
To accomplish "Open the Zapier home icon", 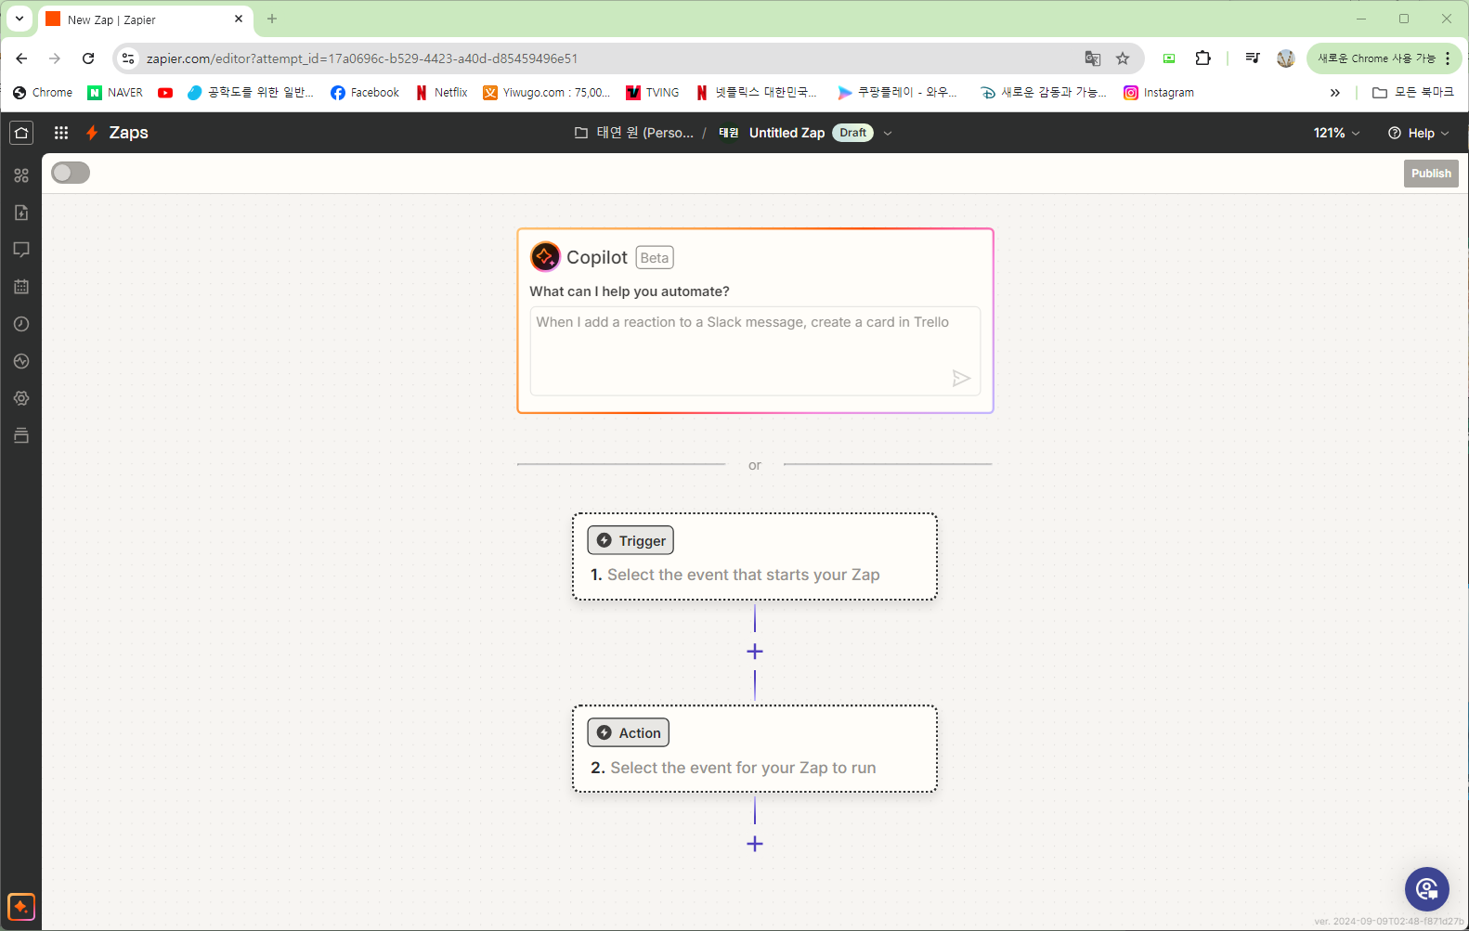I will pyautogui.click(x=21, y=133).
